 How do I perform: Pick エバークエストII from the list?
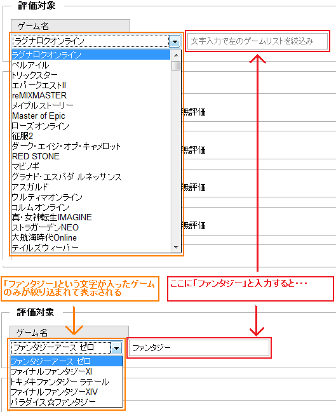91,85
